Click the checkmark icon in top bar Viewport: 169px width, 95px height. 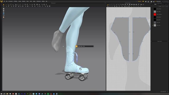click(154, 2)
